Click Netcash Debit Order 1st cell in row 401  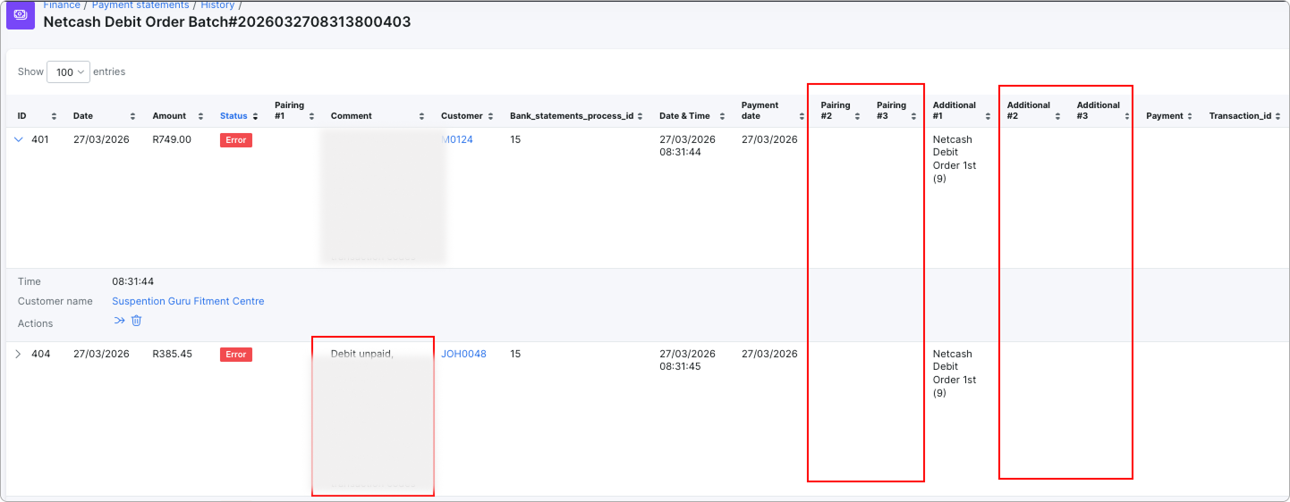click(955, 159)
